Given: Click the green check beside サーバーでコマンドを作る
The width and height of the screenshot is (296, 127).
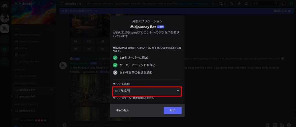Looking at the screenshot, I should point(115,65).
